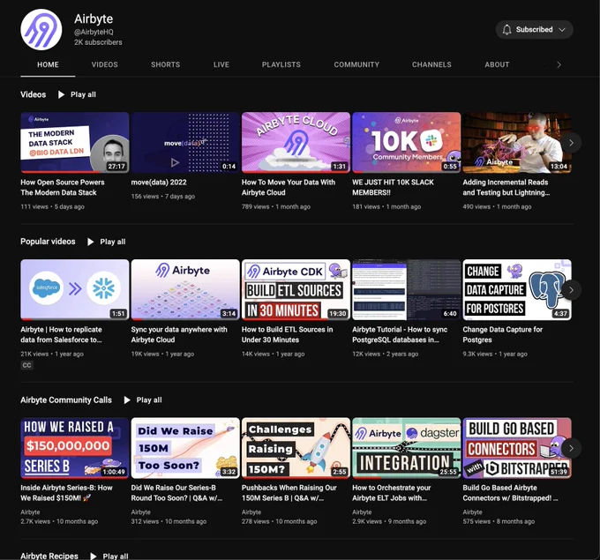Go to the LIVE tab
Image resolution: width=600 pixels, height=560 pixels.
point(221,64)
